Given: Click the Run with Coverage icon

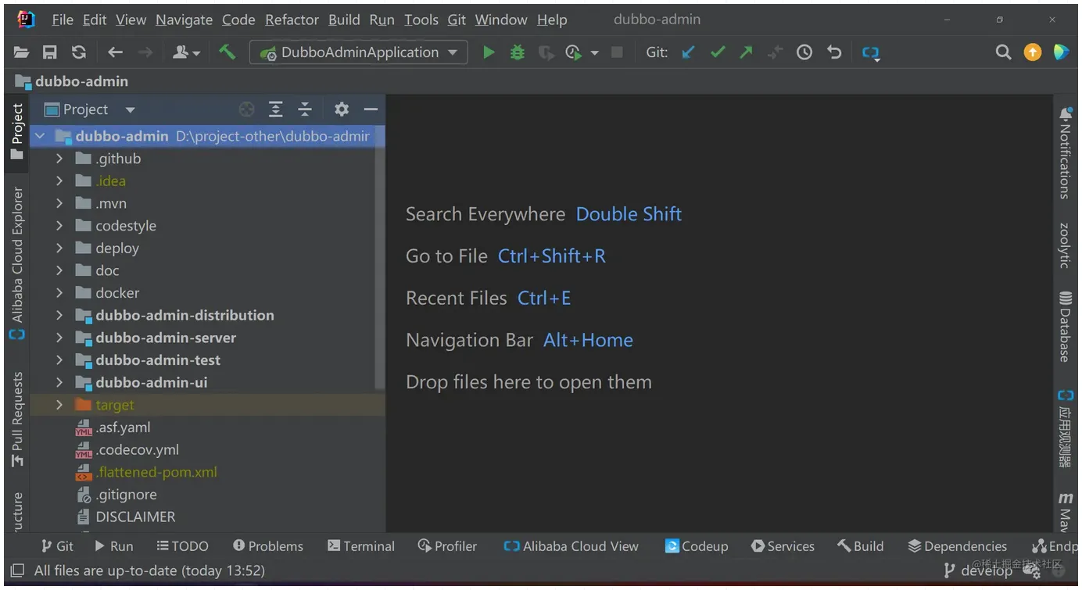Looking at the screenshot, I should [x=546, y=52].
